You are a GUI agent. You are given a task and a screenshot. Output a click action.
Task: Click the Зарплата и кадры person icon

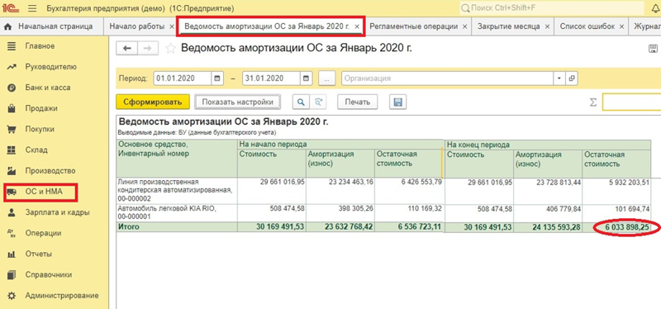point(12,212)
